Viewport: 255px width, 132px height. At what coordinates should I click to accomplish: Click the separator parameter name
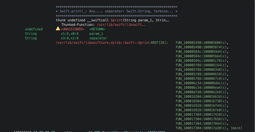pyautogui.click(x=98, y=38)
